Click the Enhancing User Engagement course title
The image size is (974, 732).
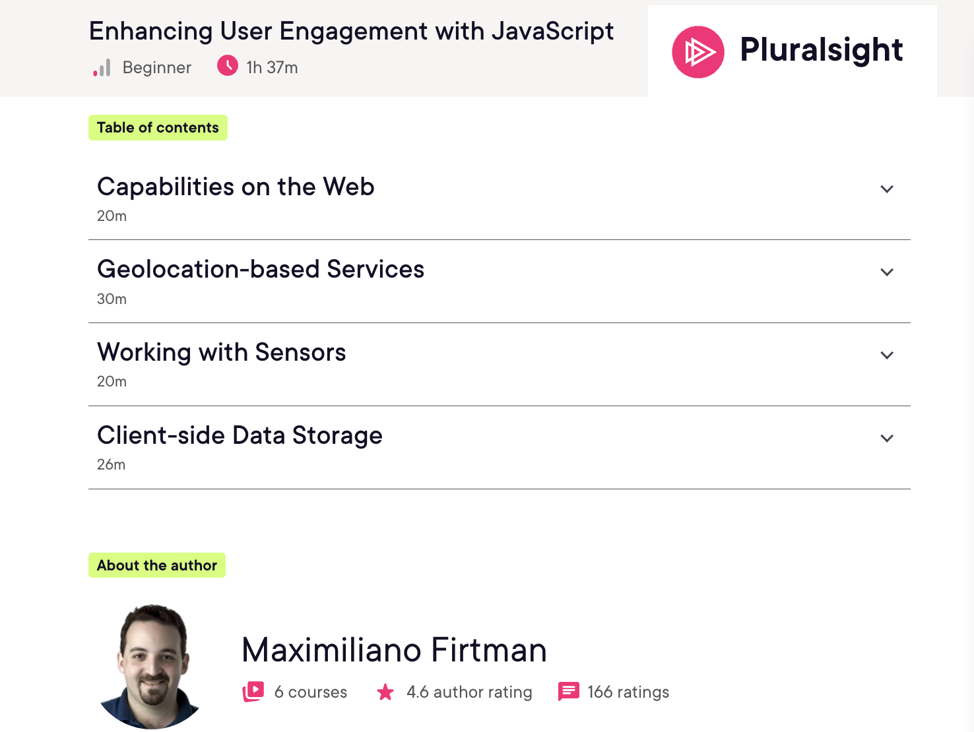pyautogui.click(x=351, y=31)
